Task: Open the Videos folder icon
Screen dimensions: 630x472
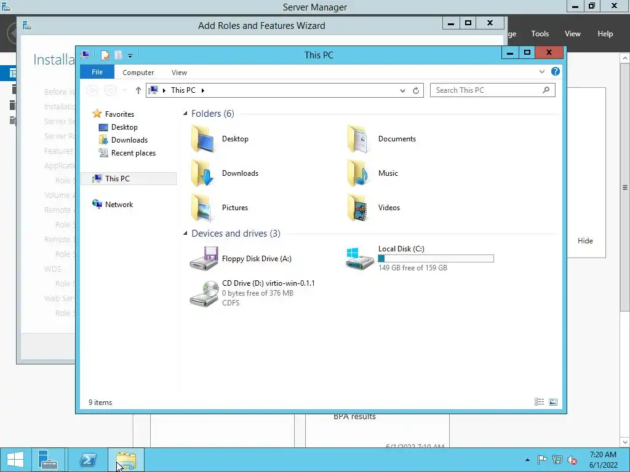Action: tap(358, 208)
